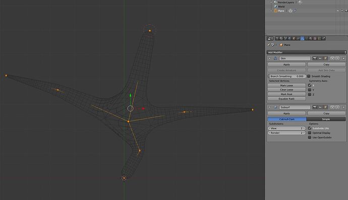Toggle Subsurf modifier edit mode display icon
Image resolution: width=348 pixels, height=200 pixels.
tap(326, 108)
